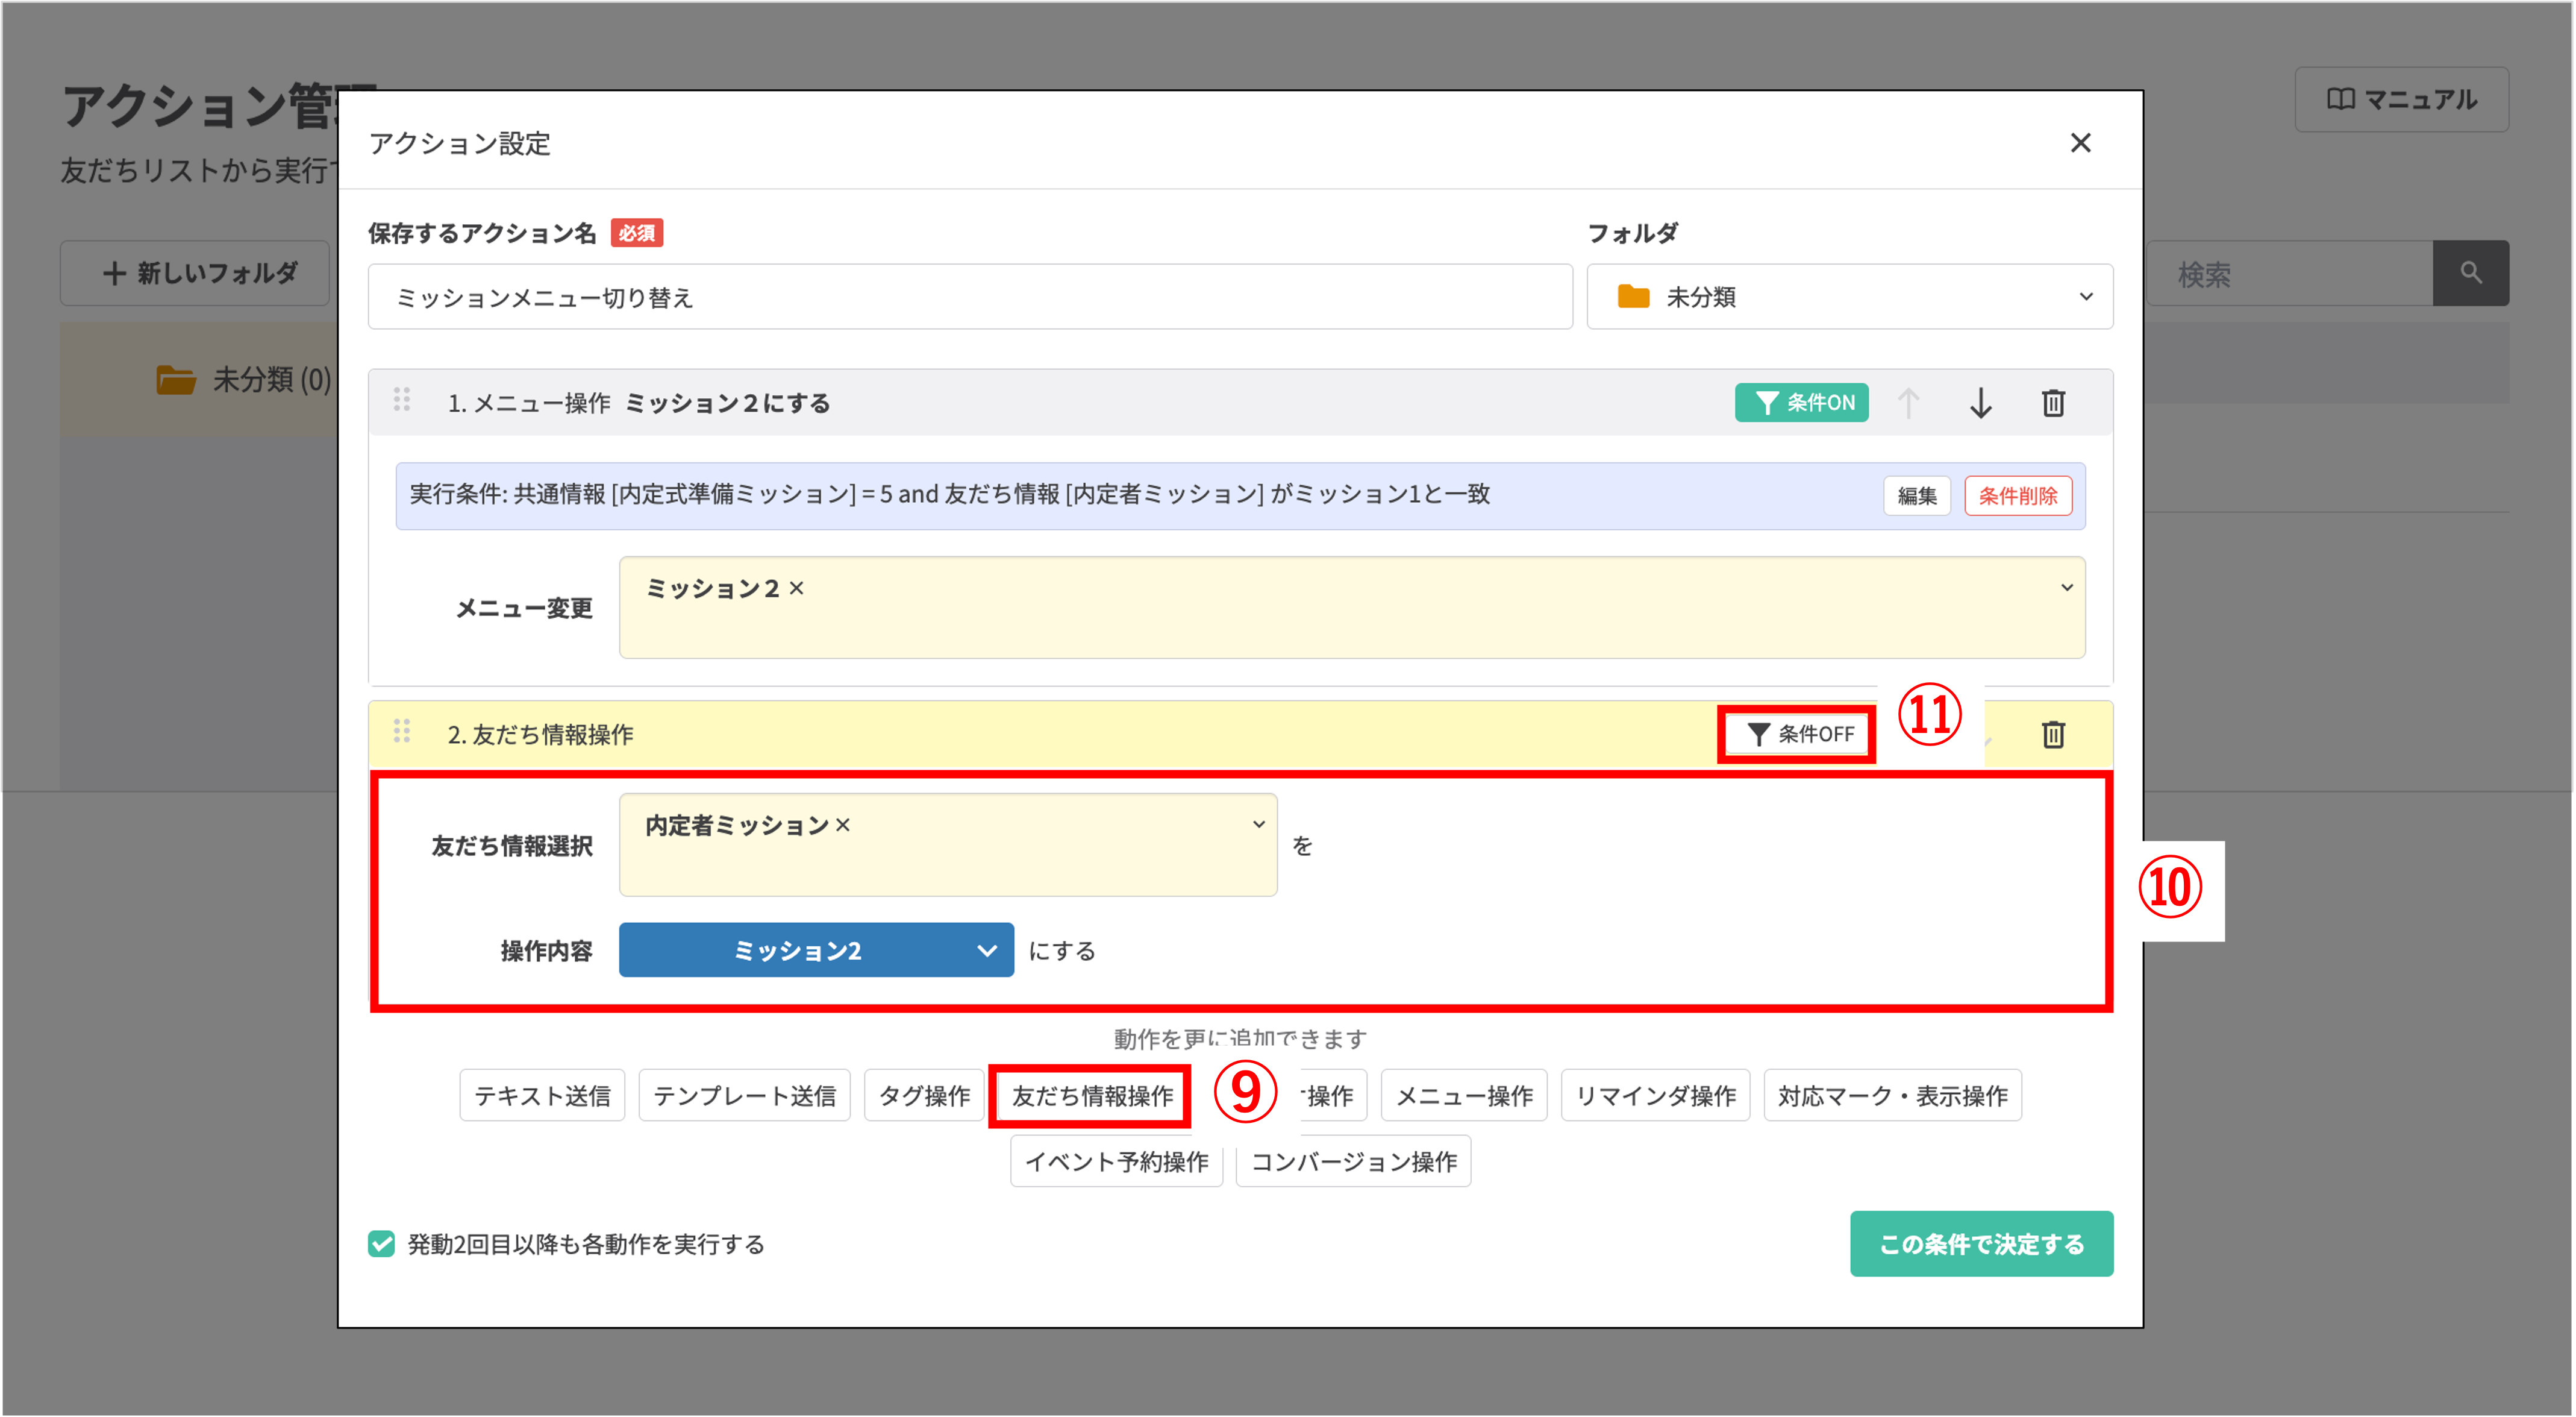Click the drag handle of action 1
Image resolution: width=2576 pixels, height=1417 pixels.
click(402, 400)
